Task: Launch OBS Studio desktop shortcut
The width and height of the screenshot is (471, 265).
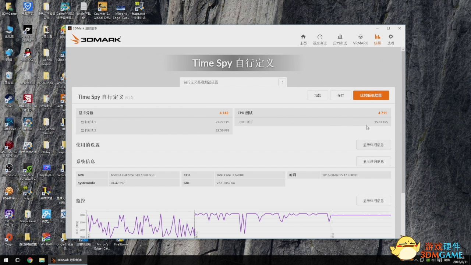Action: (9, 170)
